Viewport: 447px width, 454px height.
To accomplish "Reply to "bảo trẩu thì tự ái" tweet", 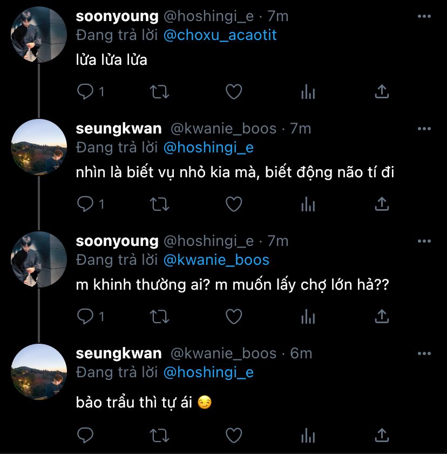I will [x=86, y=435].
